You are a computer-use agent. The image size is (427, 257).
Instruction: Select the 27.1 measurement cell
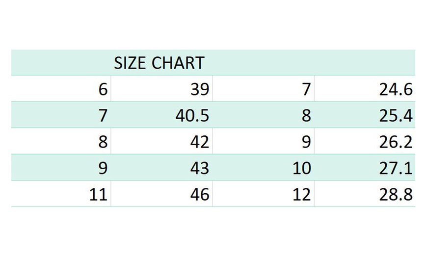(396, 168)
